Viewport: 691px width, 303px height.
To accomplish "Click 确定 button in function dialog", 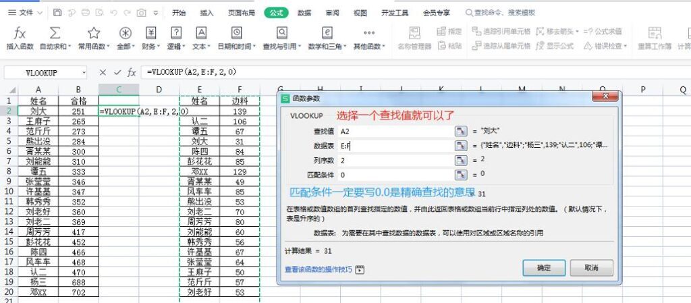I will [544, 268].
